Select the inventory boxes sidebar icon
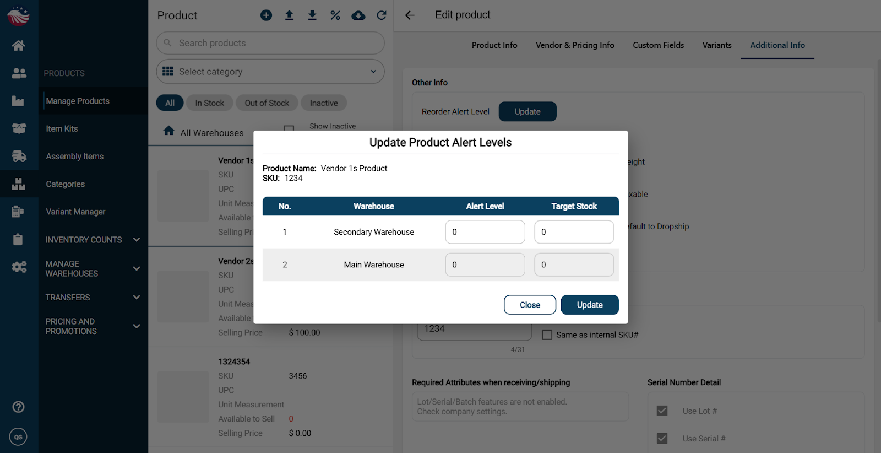This screenshot has width=881, height=453. pos(19,184)
